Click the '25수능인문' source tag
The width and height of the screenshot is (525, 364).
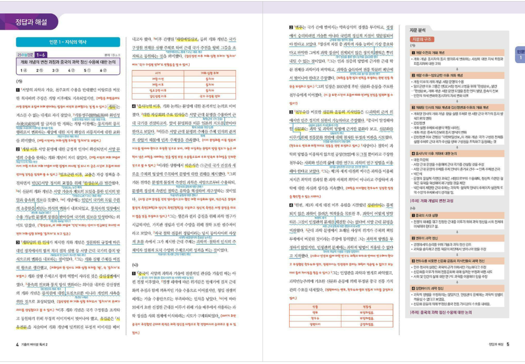[25, 54]
